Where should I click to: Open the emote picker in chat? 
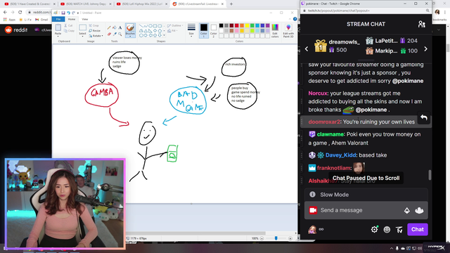(387, 230)
